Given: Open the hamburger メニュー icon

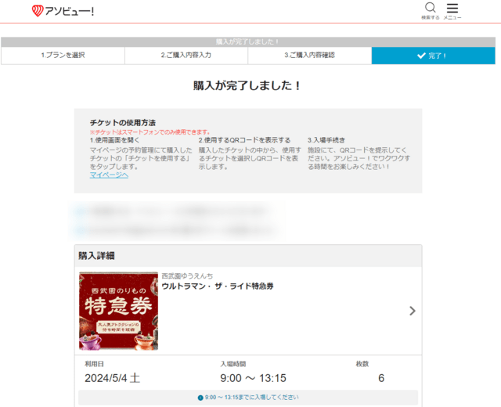Looking at the screenshot, I should point(452,8).
